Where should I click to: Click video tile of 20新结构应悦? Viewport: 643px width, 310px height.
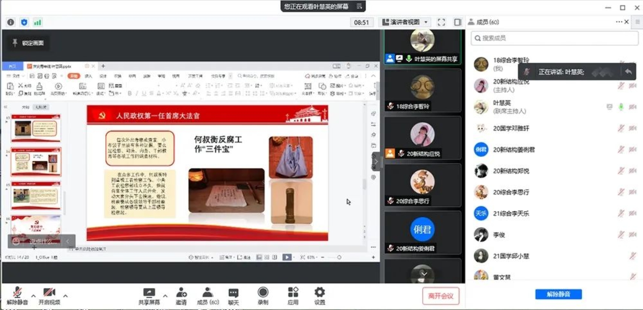point(423,138)
